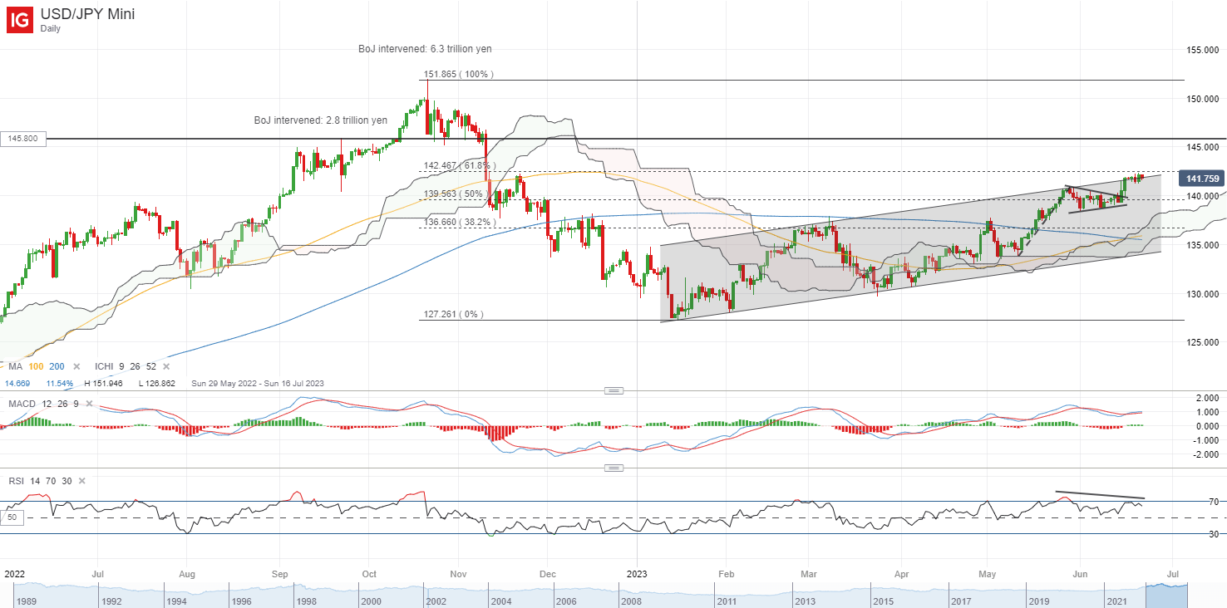Click the Daily timeframe label

point(52,28)
